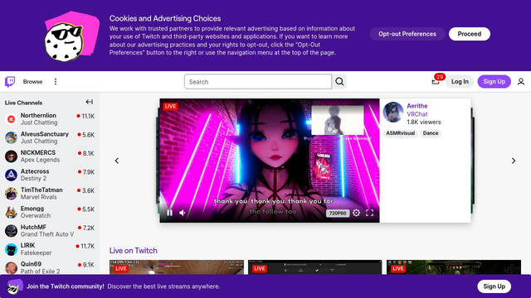
Task: Open AlveusSanctuary channel avatar
Action: pyautogui.click(x=11, y=137)
